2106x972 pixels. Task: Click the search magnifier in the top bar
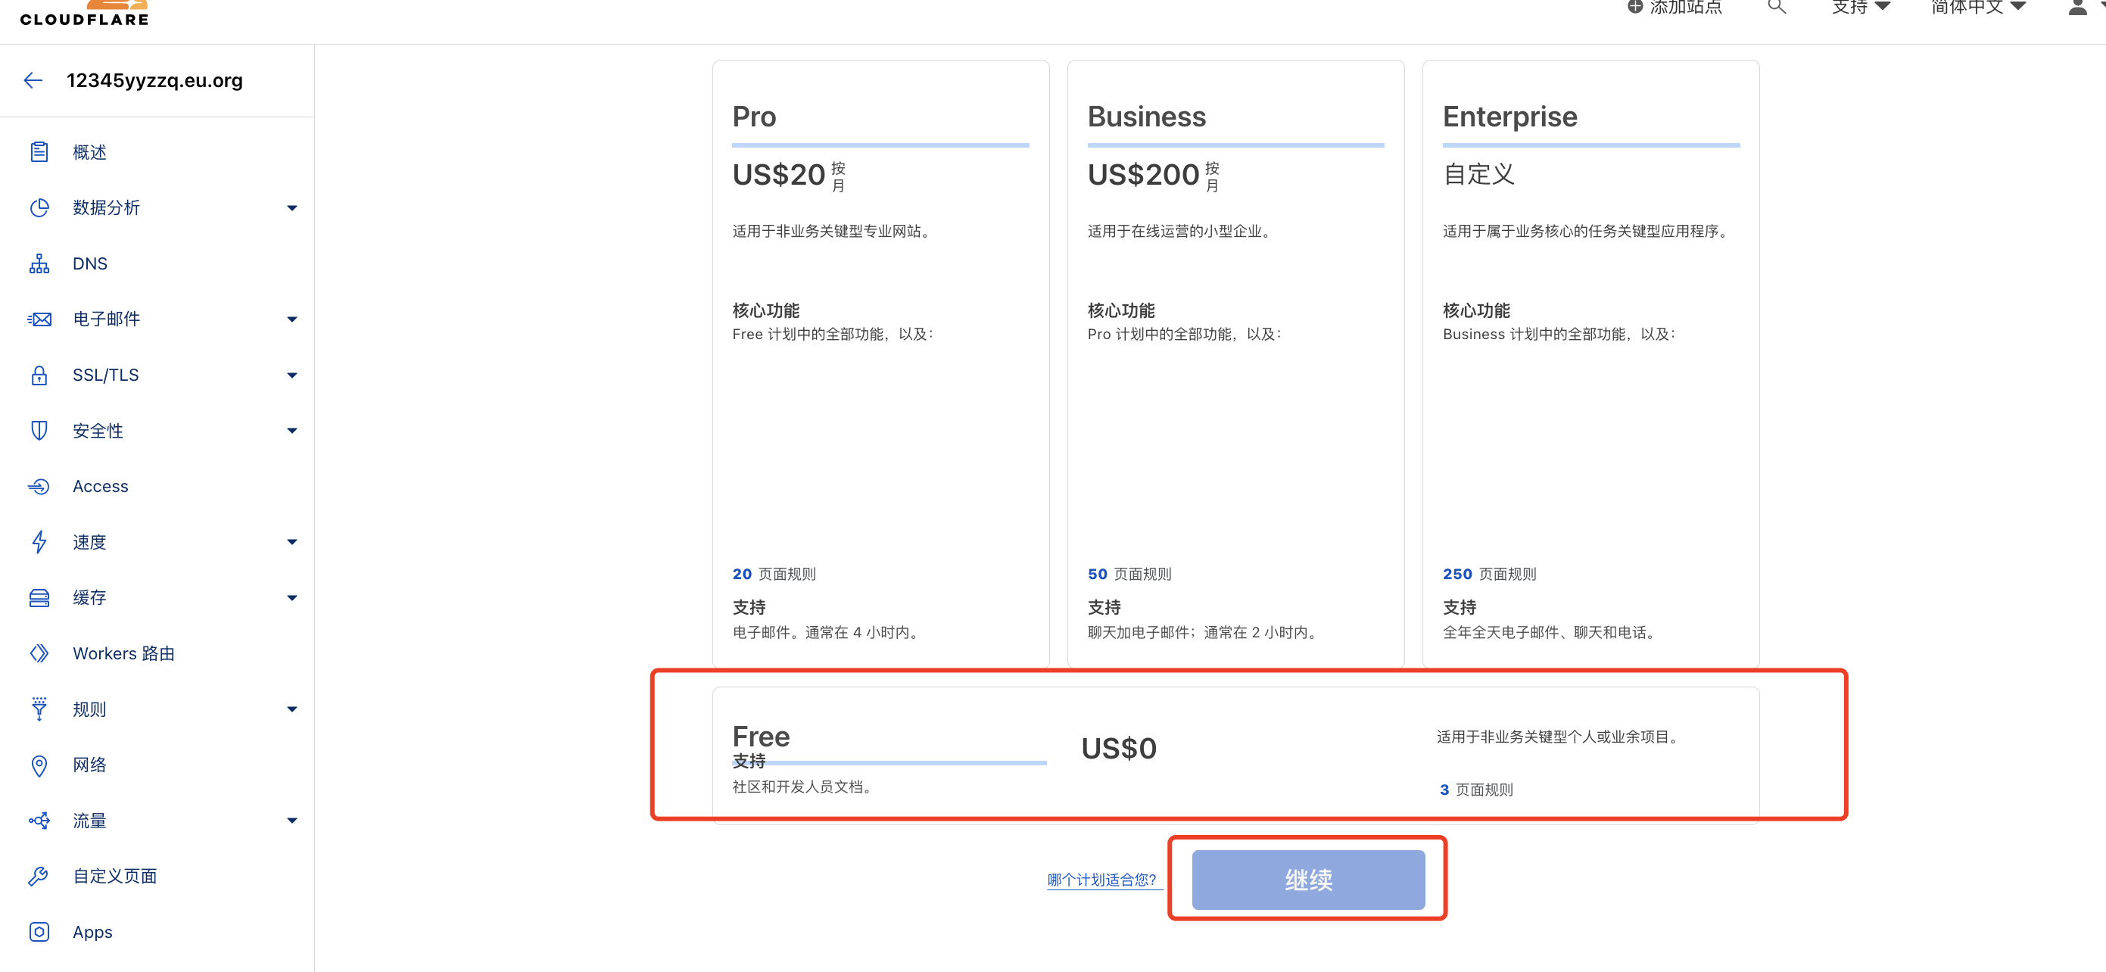tap(1776, 8)
